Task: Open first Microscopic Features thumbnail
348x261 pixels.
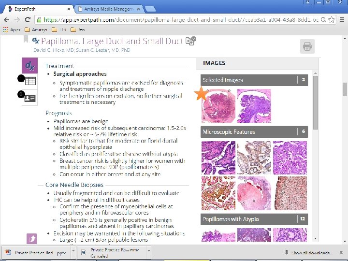Action: pyautogui.click(x=218, y=158)
